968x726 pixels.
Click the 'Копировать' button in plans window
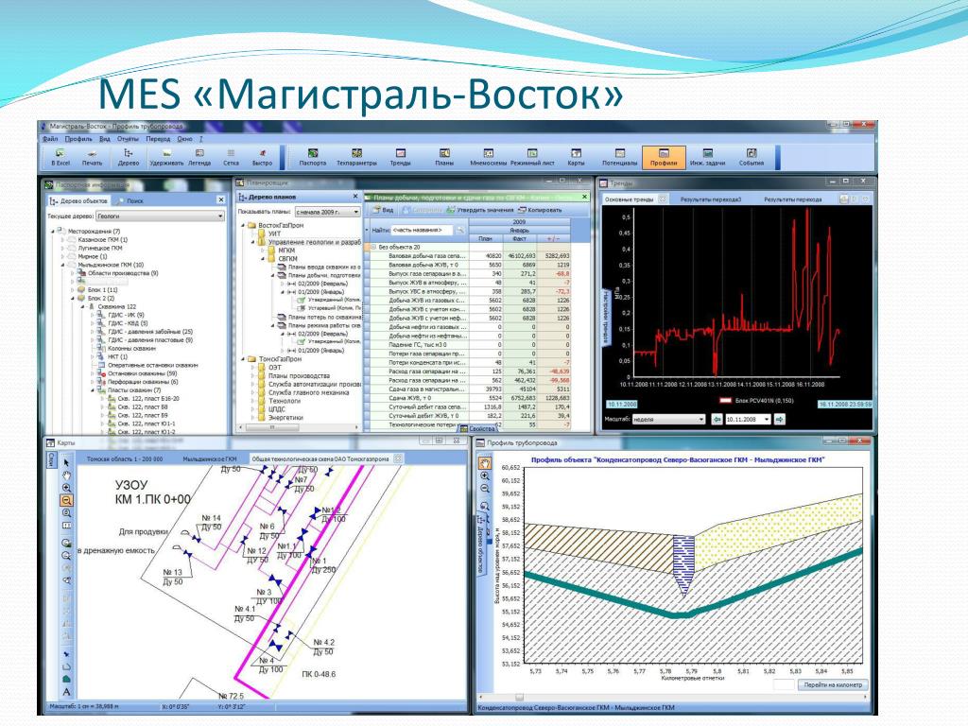tap(540, 210)
